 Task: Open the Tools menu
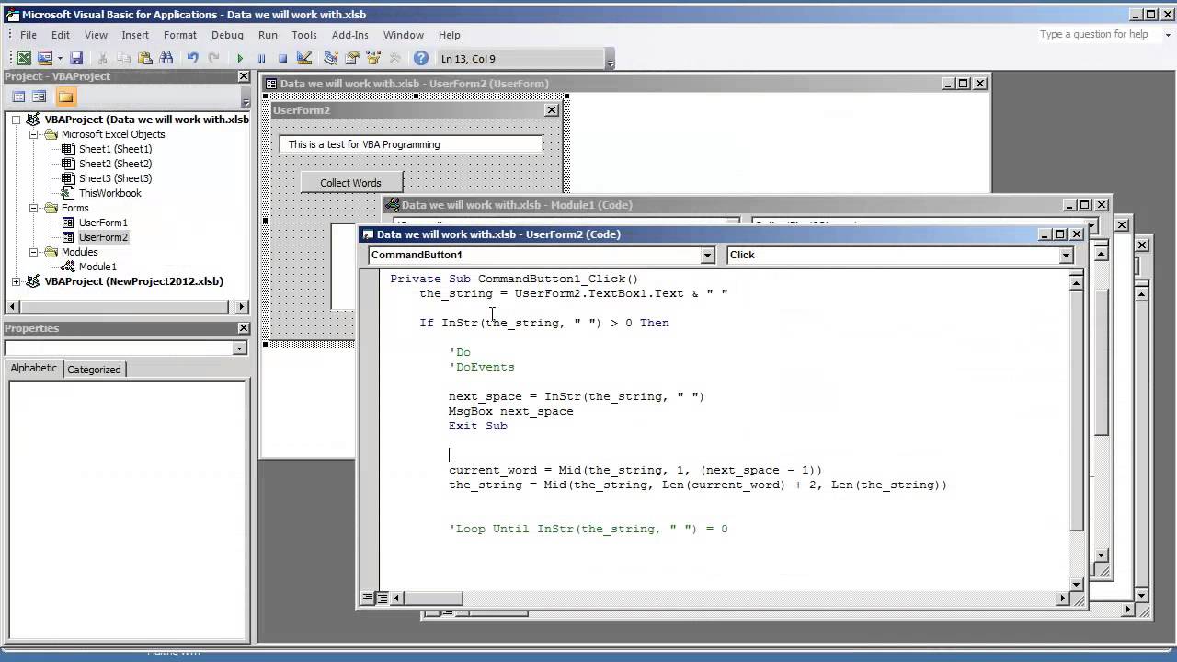pos(304,35)
